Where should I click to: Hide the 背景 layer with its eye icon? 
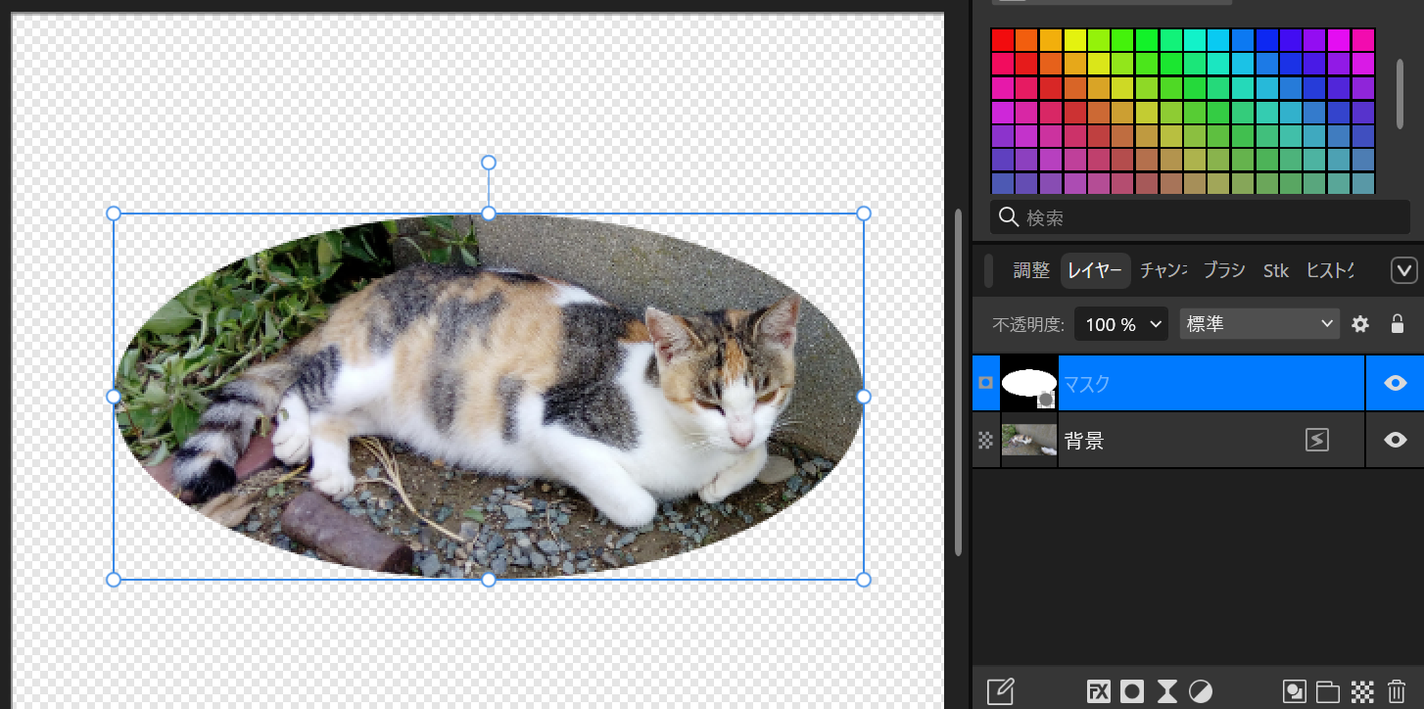1396,441
